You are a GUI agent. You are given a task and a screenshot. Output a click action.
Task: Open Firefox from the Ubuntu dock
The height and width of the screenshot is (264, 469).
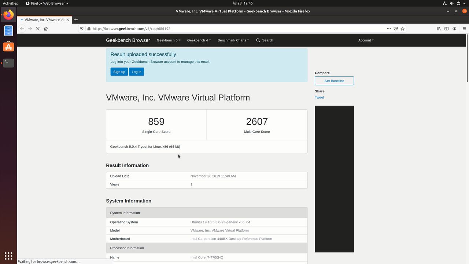pyautogui.click(x=8, y=15)
